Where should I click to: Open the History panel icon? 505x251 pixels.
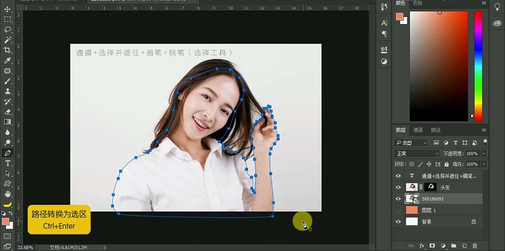(384, 7)
